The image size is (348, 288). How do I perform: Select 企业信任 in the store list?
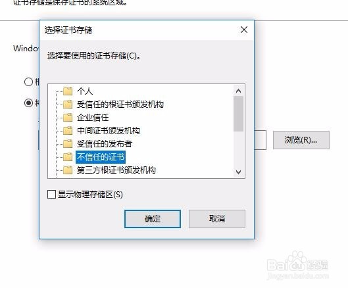[x=93, y=118]
